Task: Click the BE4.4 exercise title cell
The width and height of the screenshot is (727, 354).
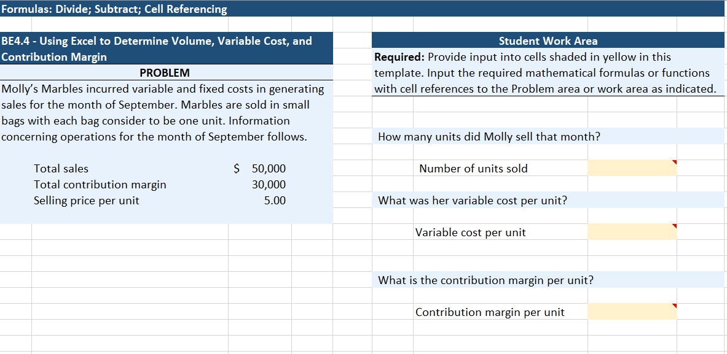Action: 166,48
